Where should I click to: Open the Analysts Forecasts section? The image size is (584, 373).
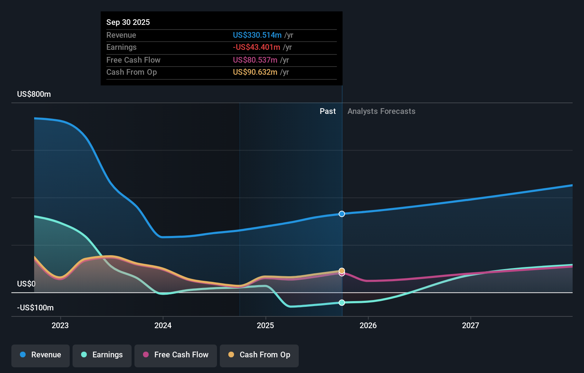point(381,111)
